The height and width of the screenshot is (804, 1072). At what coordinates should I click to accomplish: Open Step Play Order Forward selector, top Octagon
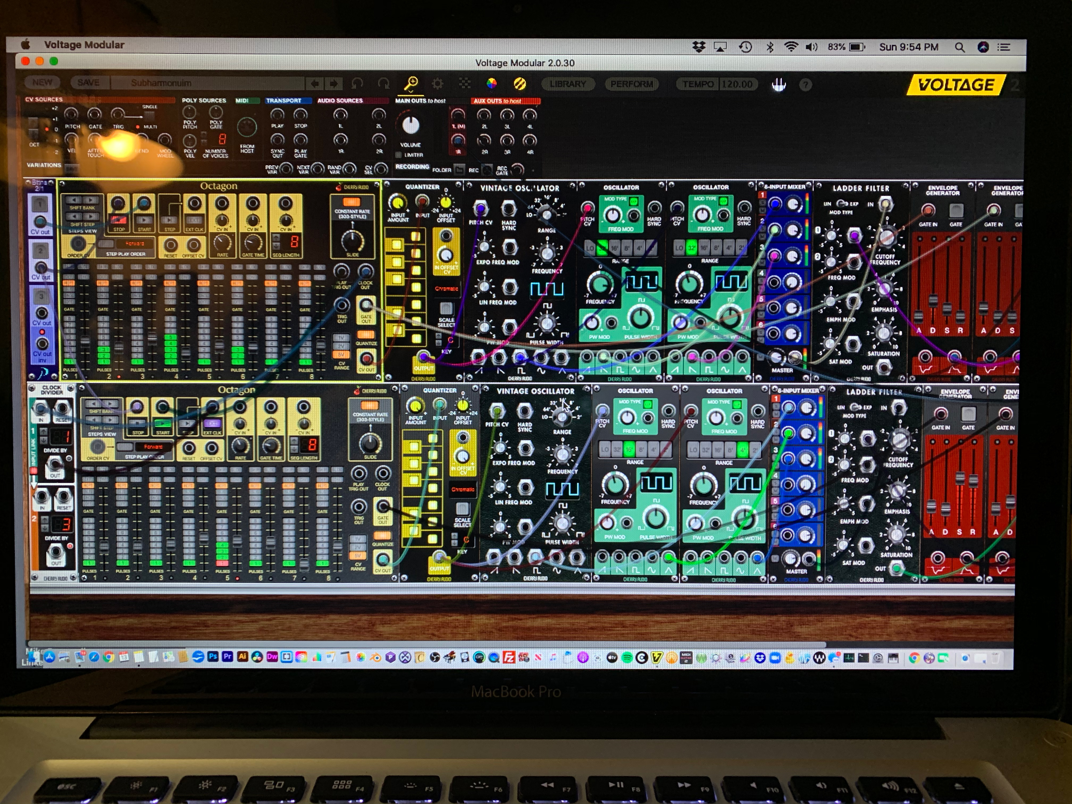click(x=135, y=243)
